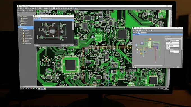The image size is (191, 107).
Task: Select the large square chip at PCB center-left
Action: tap(70, 65)
